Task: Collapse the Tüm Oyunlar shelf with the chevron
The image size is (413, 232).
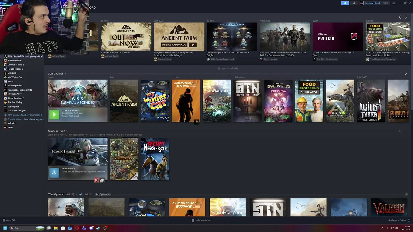Action: (x=406, y=194)
